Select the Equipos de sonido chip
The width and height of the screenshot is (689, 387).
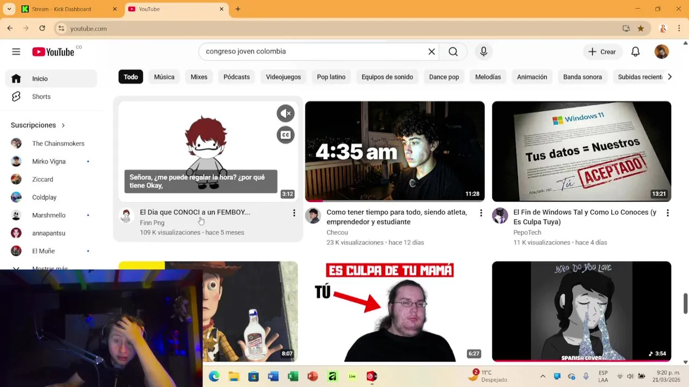tap(387, 77)
